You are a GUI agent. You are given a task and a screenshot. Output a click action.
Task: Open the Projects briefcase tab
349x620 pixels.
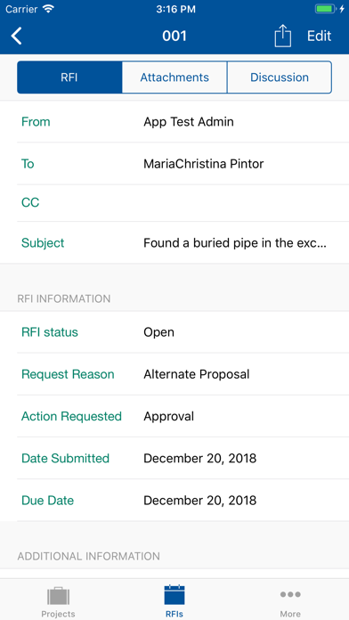click(x=58, y=600)
